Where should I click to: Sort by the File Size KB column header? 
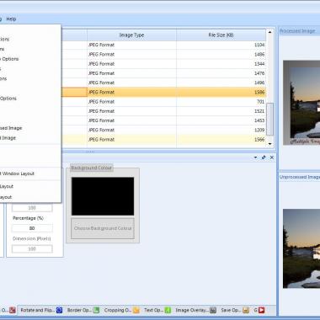[221, 35]
